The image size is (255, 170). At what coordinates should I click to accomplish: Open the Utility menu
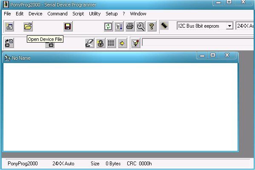pyautogui.click(x=95, y=14)
